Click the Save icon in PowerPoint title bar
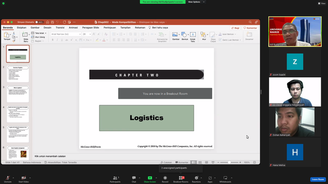The image size is (328, 184). [x=52, y=22]
